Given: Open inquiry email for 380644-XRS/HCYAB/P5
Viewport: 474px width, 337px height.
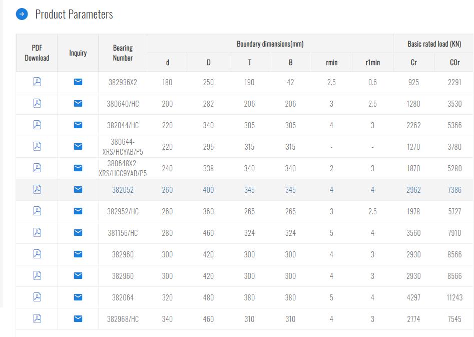Looking at the screenshot, I should 78,146.
